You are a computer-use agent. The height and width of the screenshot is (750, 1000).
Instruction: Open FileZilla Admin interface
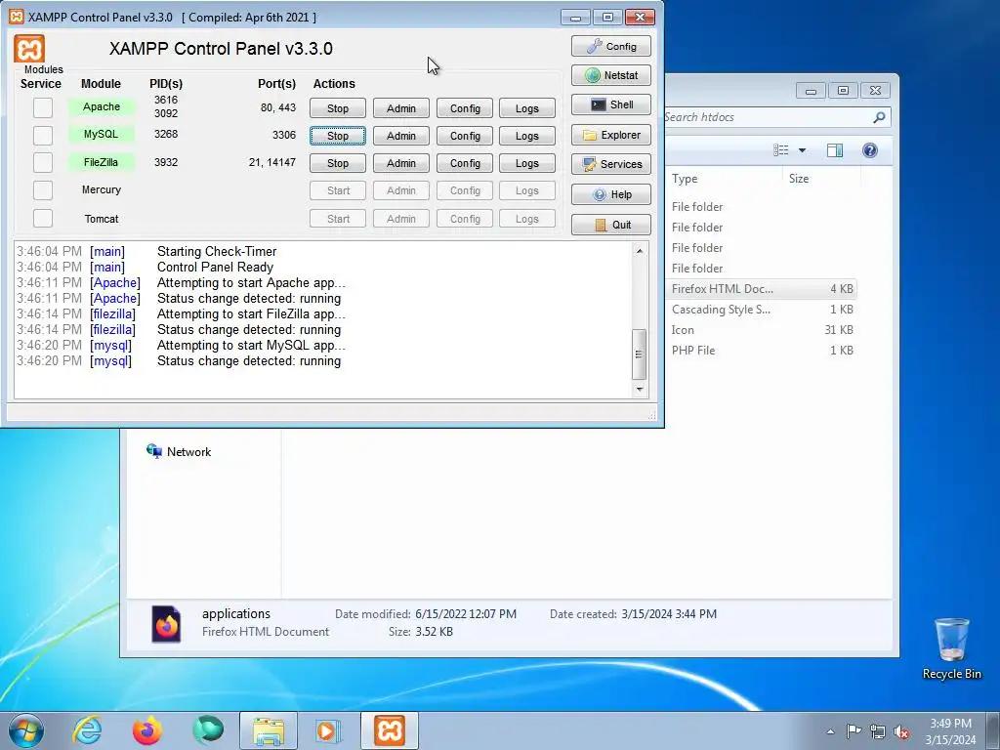(x=401, y=163)
